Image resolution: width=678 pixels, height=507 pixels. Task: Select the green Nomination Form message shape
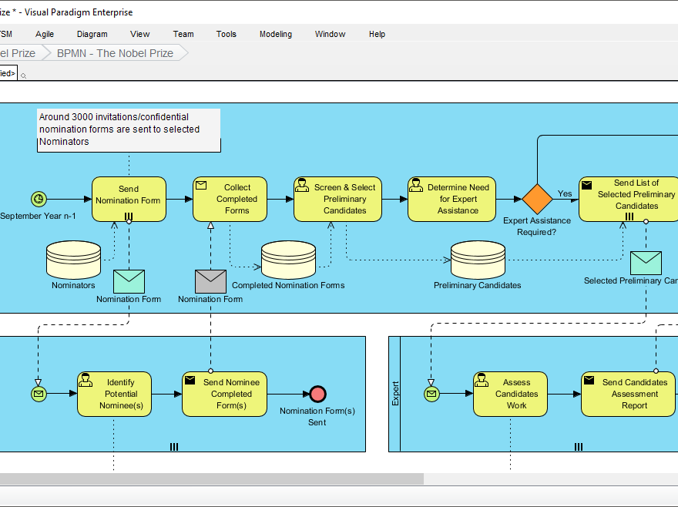(129, 280)
